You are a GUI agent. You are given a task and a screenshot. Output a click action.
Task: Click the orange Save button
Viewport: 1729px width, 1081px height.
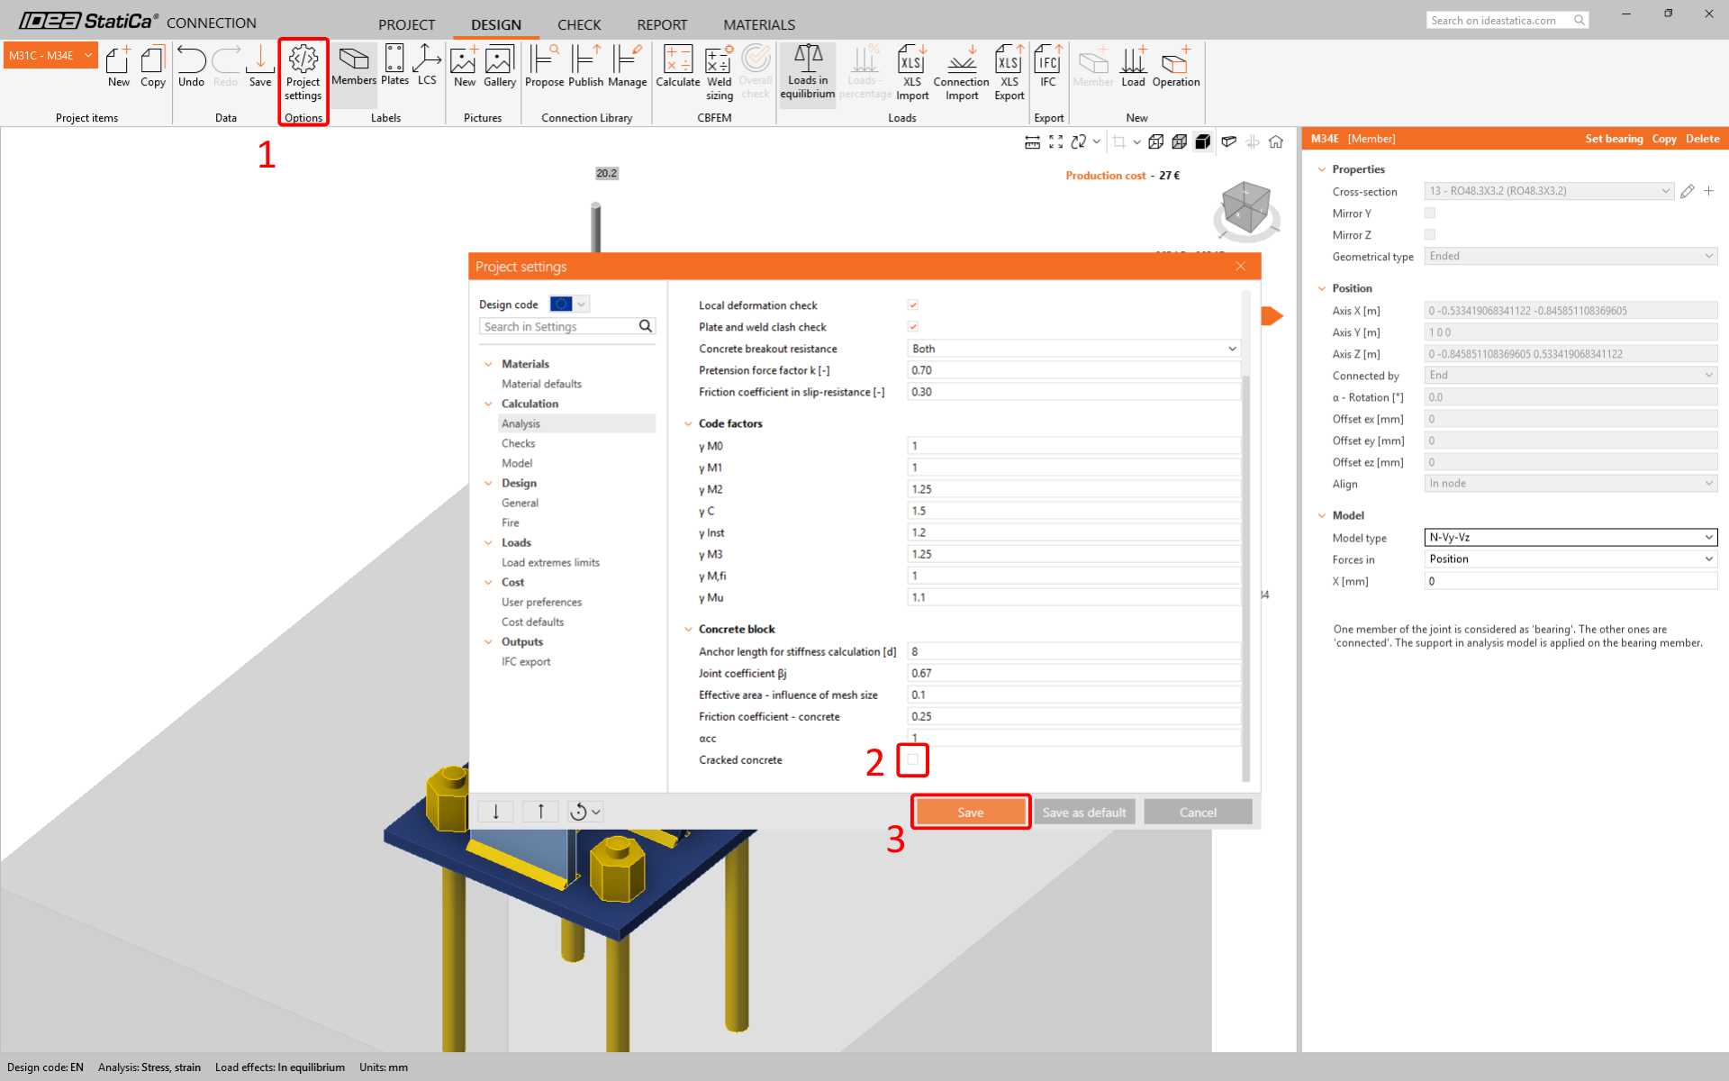[x=970, y=812]
